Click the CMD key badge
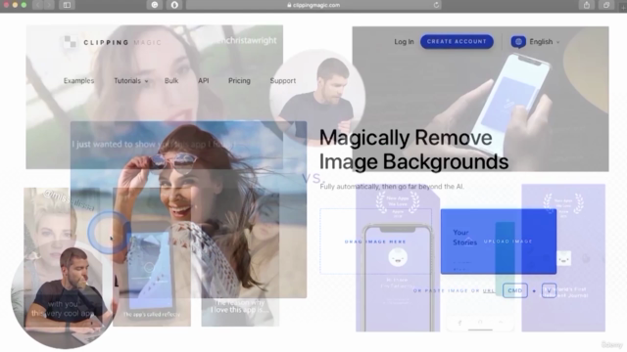 click(x=515, y=290)
